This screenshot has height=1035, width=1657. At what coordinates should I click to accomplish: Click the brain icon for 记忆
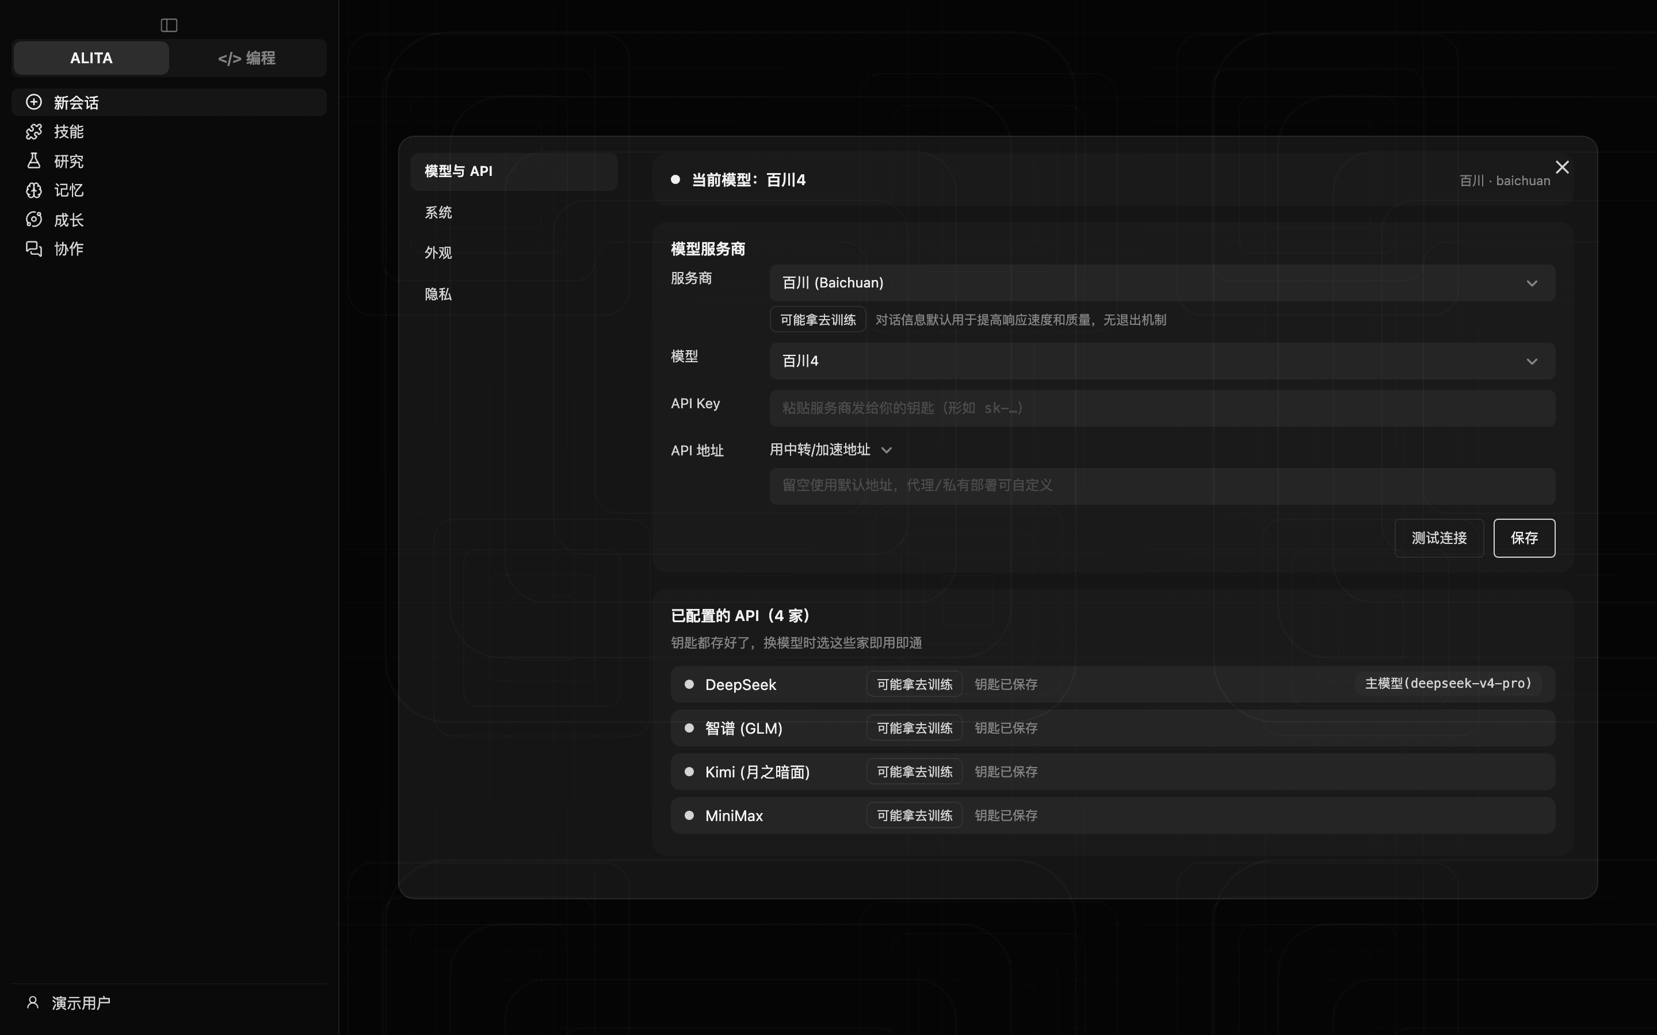tap(33, 190)
